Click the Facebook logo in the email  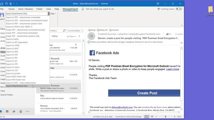coord(92,53)
